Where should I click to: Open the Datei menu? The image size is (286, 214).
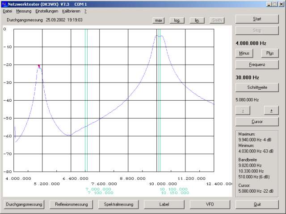8,11
